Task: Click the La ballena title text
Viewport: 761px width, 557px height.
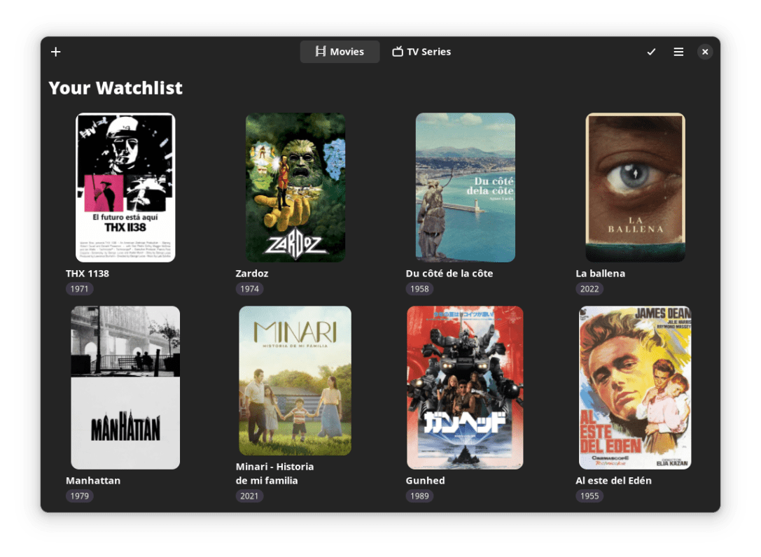Action: pos(601,274)
